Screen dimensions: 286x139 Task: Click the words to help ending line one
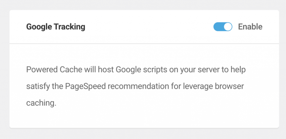(236, 70)
